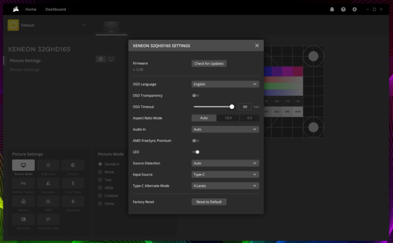Close the XENEON 32QHD165 Settings dialog
Image resolution: width=393 pixels, height=243 pixels.
pos(257,45)
